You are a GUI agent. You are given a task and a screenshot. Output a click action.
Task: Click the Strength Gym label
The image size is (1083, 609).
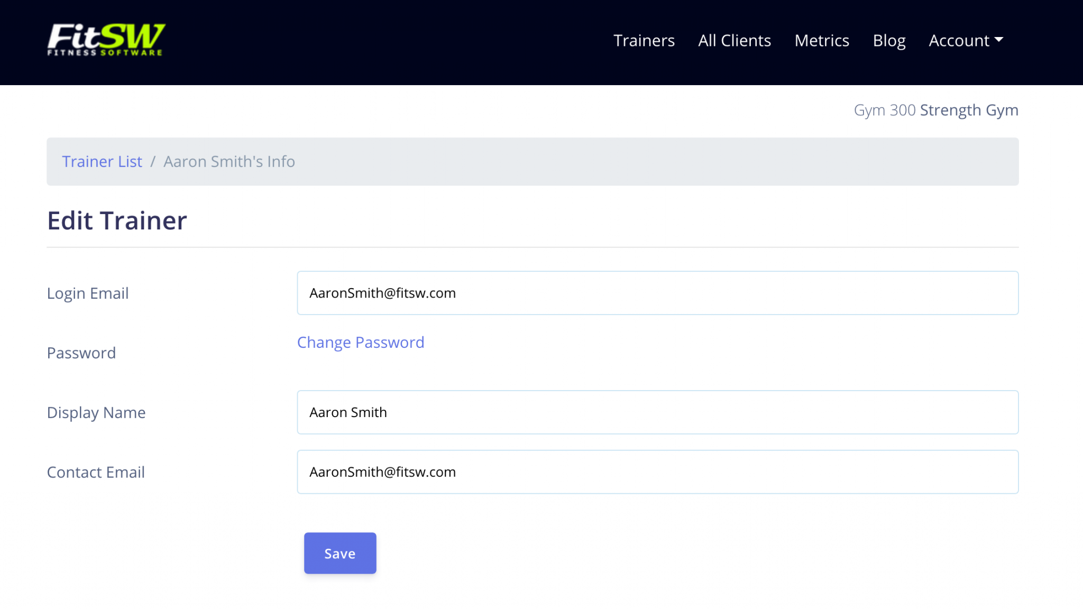click(969, 110)
